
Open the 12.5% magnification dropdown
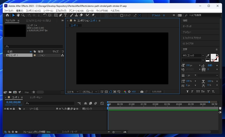pos(73,92)
